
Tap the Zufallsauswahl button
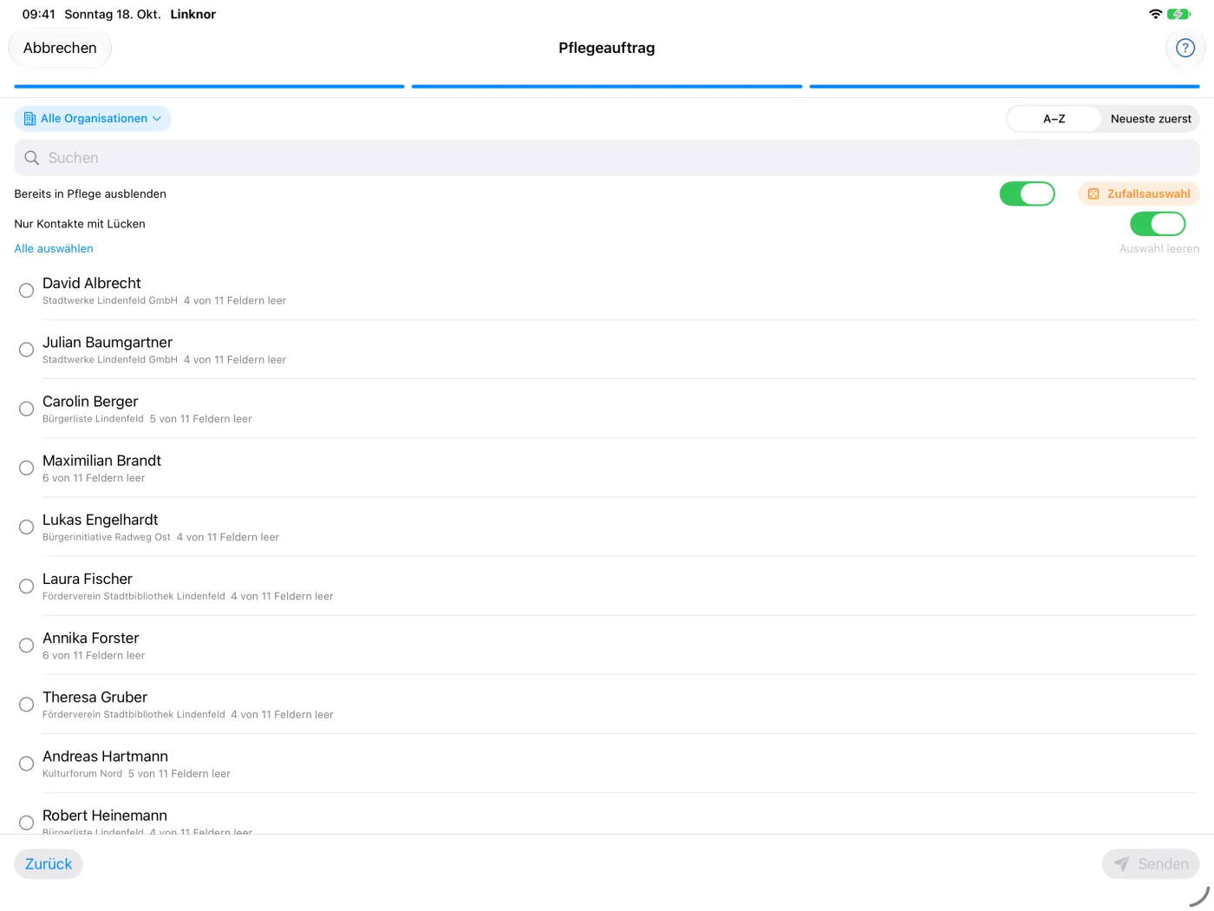(1139, 194)
